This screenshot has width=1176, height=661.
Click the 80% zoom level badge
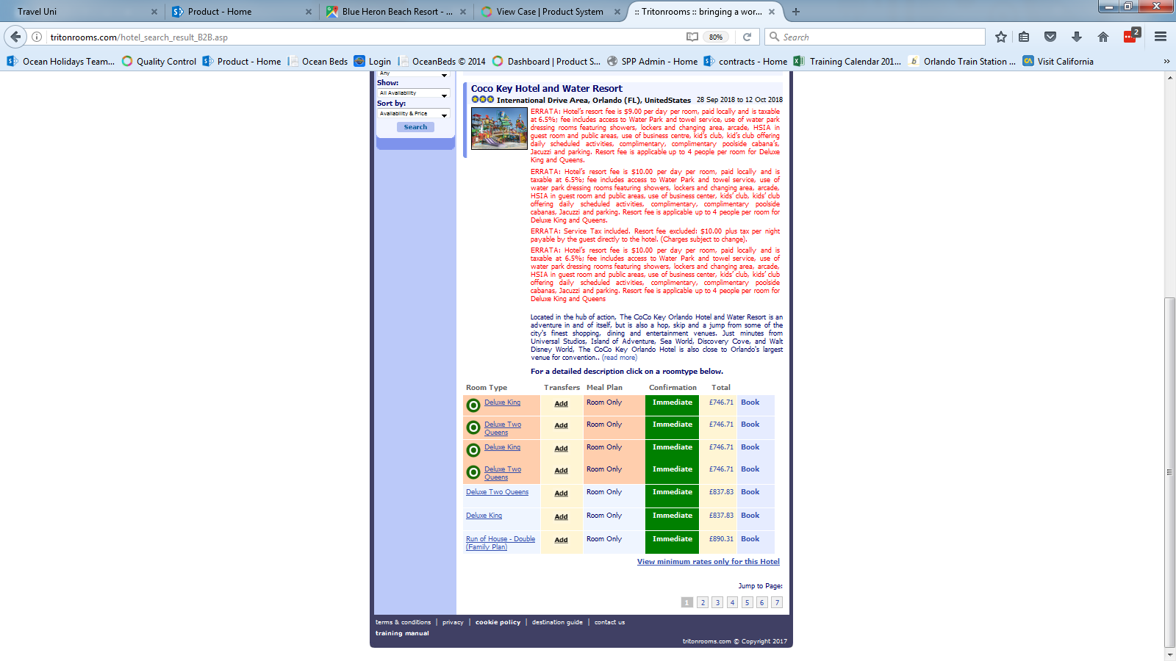point(716,37)
